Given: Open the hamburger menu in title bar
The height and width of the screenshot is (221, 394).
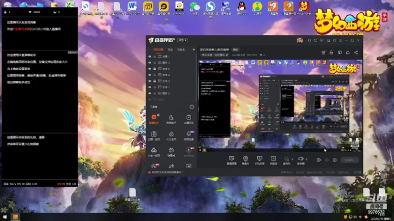Looking at the screenshot, I should point(340,40).
